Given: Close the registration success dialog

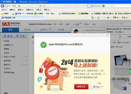Looking at the screenshot, I should (108, 35).
